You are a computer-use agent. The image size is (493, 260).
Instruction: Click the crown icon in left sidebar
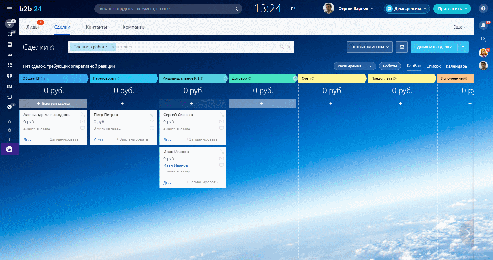[x=9, y=149]
